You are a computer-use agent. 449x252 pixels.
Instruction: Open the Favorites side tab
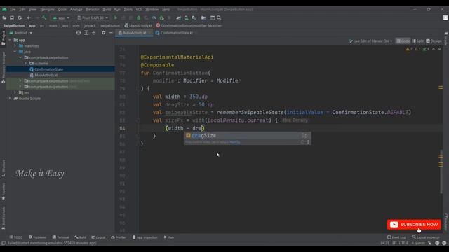(3, 191)
